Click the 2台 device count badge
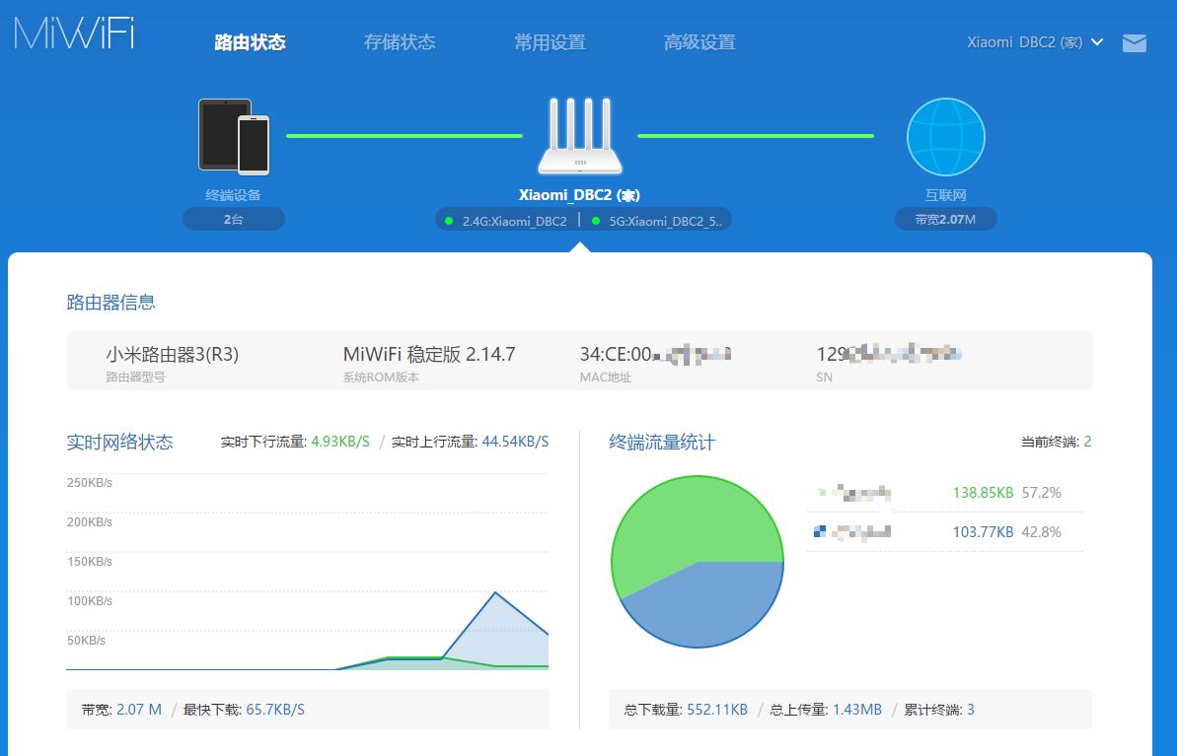1177x756 pixels. tap(234, 219)
